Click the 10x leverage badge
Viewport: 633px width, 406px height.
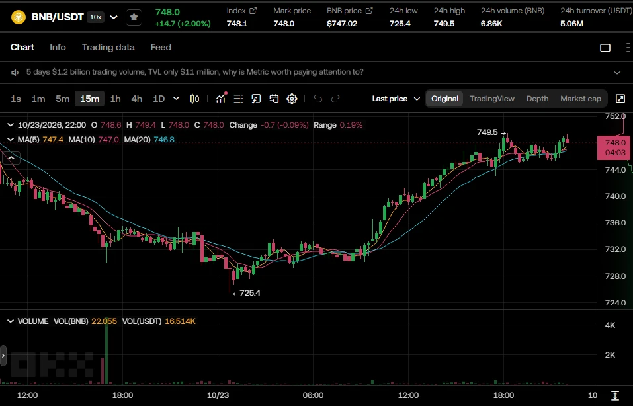(x=95, y=17)
